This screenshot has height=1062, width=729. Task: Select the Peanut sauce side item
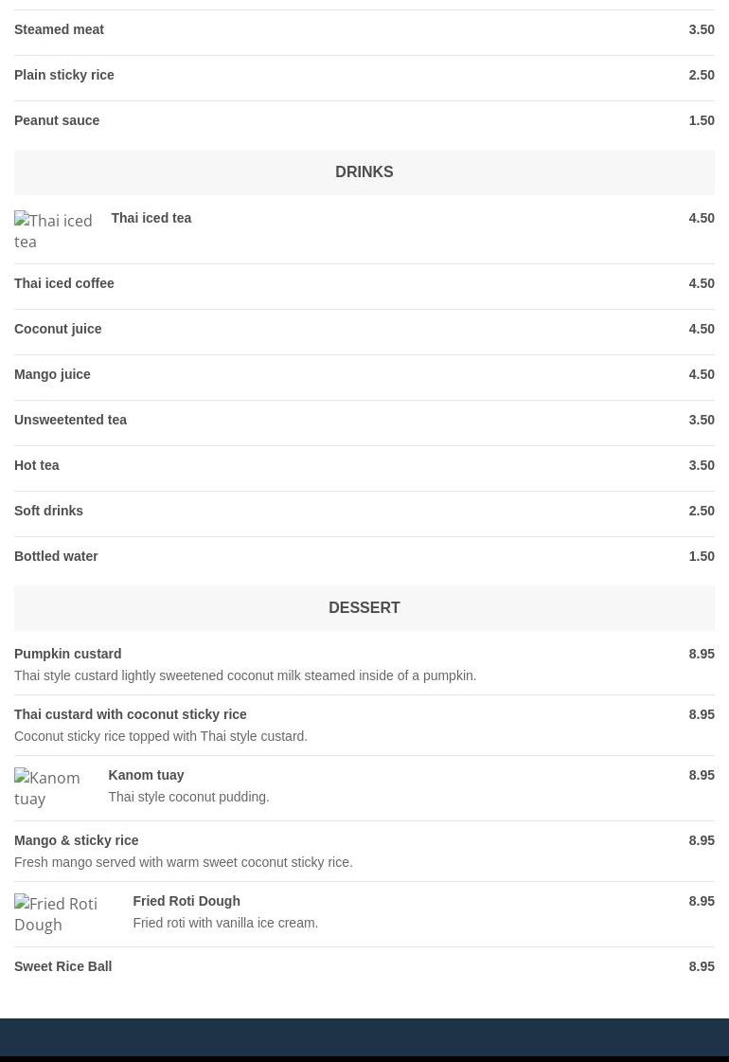(x=57, y=120)
